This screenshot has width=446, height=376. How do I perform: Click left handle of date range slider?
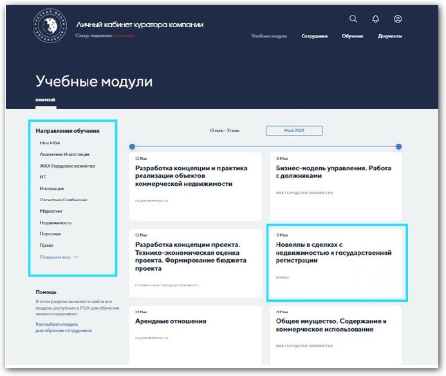[x=132, y=146]
